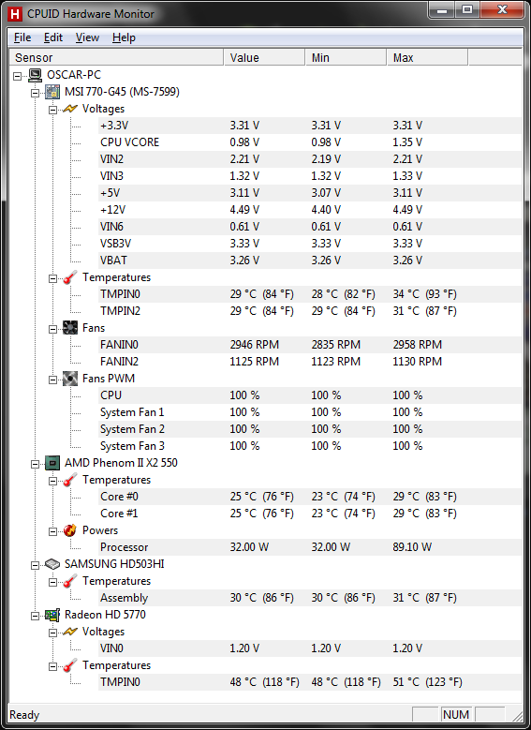
Task: Click the 89.10 W max power value
Action: coord(412,547)
